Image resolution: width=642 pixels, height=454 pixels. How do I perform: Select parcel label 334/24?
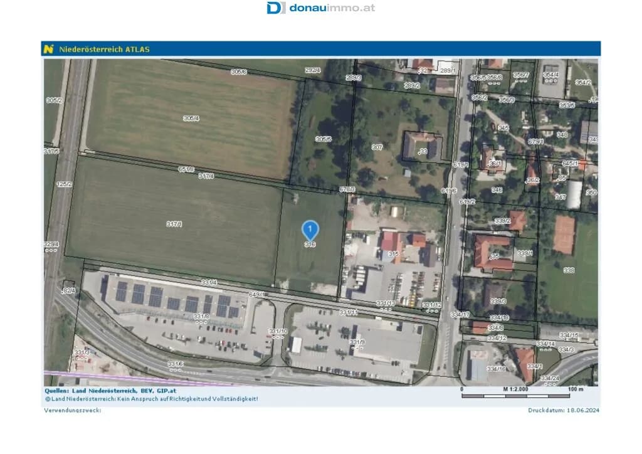tap(550, 378)
